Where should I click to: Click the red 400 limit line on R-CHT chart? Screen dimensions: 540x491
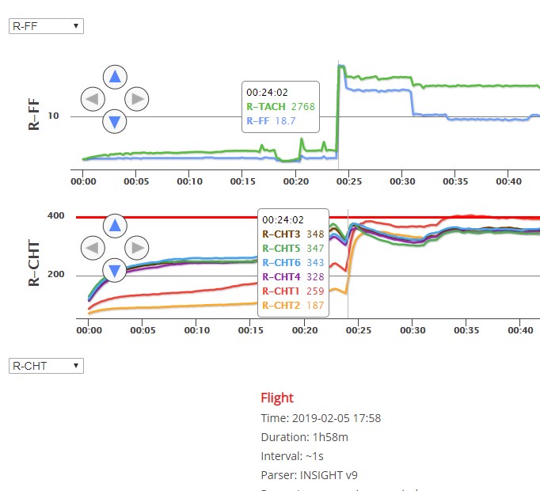[198, 217]
